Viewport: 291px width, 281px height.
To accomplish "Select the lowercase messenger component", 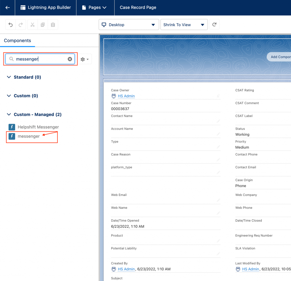I will pyautogui.click(x=28, y=136).
